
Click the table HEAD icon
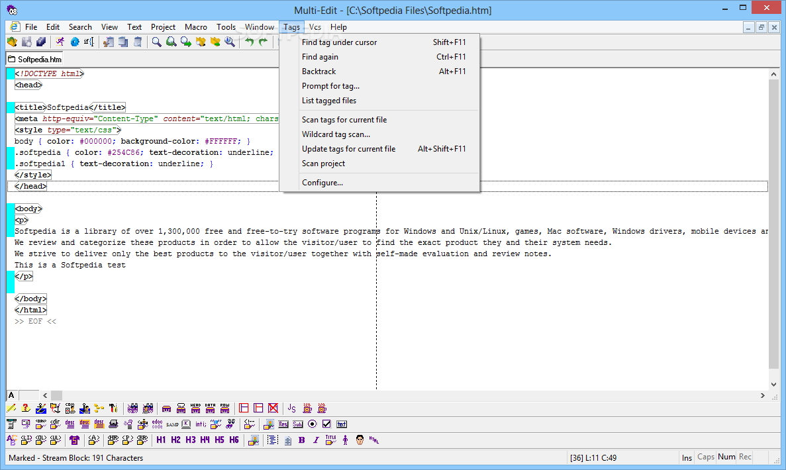(195, 408)
